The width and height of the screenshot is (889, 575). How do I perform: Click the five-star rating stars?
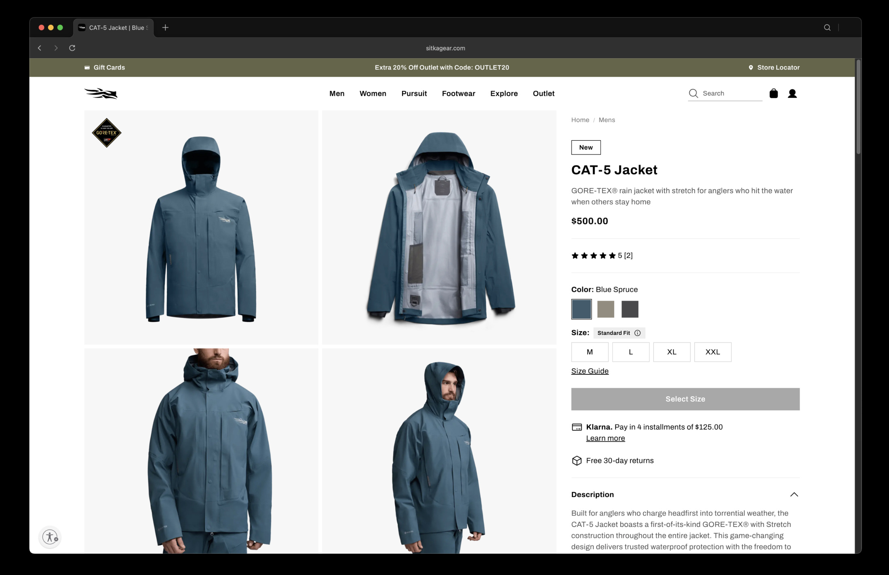(x=594, y=256)
